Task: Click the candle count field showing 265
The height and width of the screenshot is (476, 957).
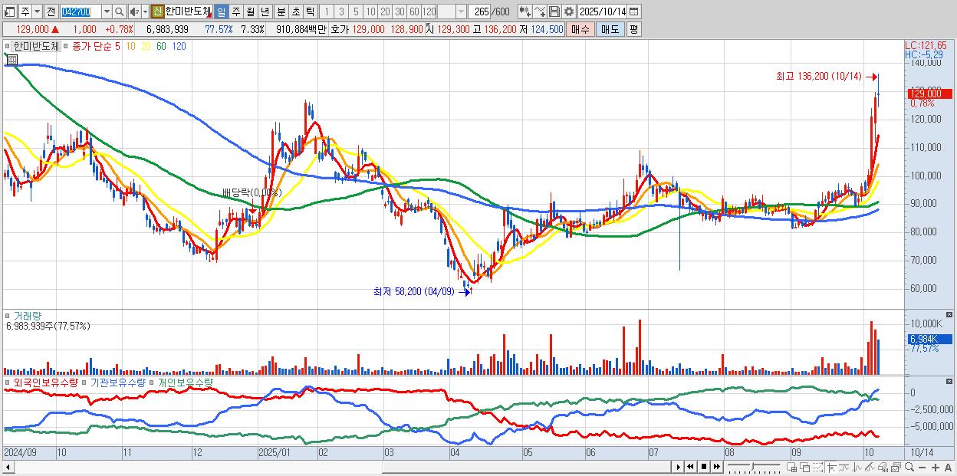Action: (x=481, y=12)
